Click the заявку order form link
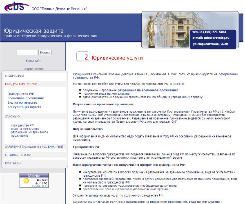The image size is (245, 204). tap(94, 195)
